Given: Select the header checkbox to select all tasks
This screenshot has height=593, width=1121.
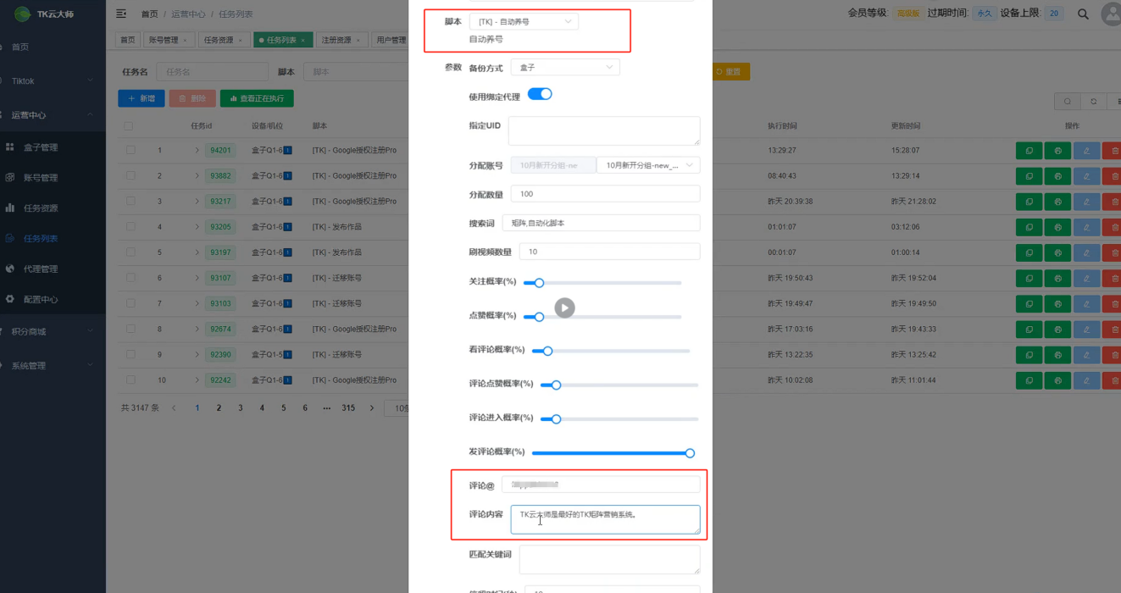Looking at the screenshot, I should point(129,125).
